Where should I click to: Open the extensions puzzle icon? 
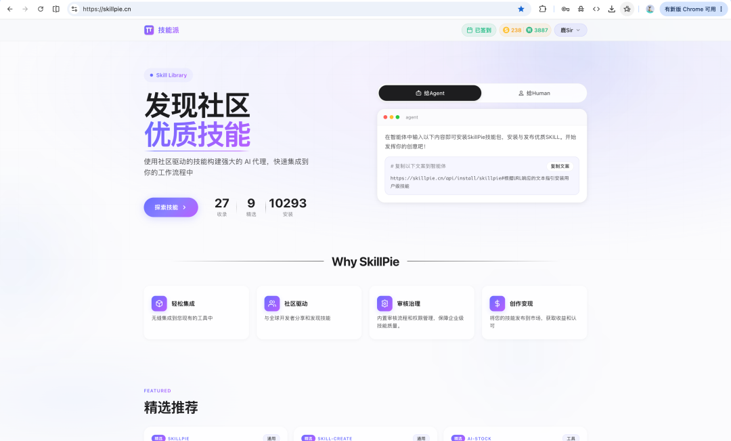[543, 9]
